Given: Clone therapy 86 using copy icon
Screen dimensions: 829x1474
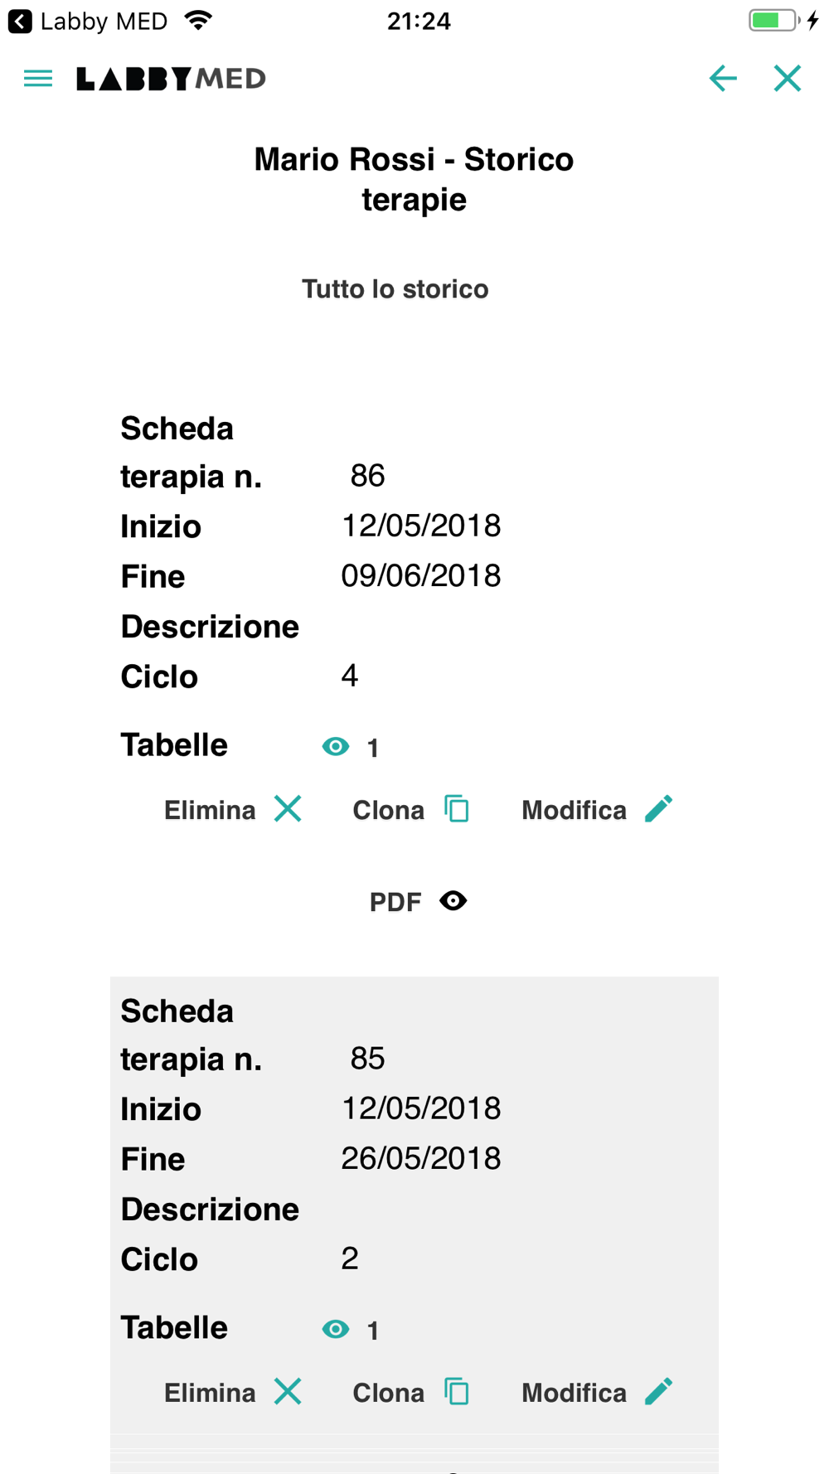Looking at the screenshot, I should [x=457, y=808].
